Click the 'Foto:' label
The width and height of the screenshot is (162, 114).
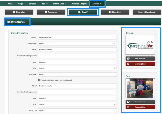click(x=128, y=76)
